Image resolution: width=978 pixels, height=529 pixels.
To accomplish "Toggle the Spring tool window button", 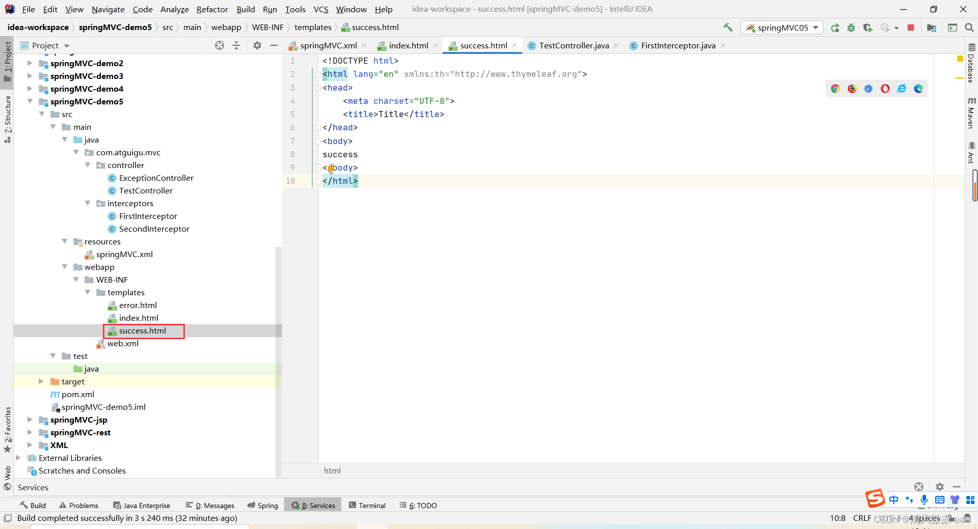I will pos(263,506).
